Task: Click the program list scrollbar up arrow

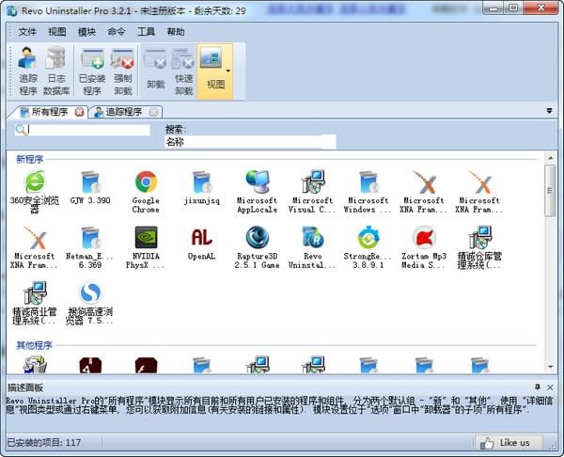Action: tap(550, 158)
